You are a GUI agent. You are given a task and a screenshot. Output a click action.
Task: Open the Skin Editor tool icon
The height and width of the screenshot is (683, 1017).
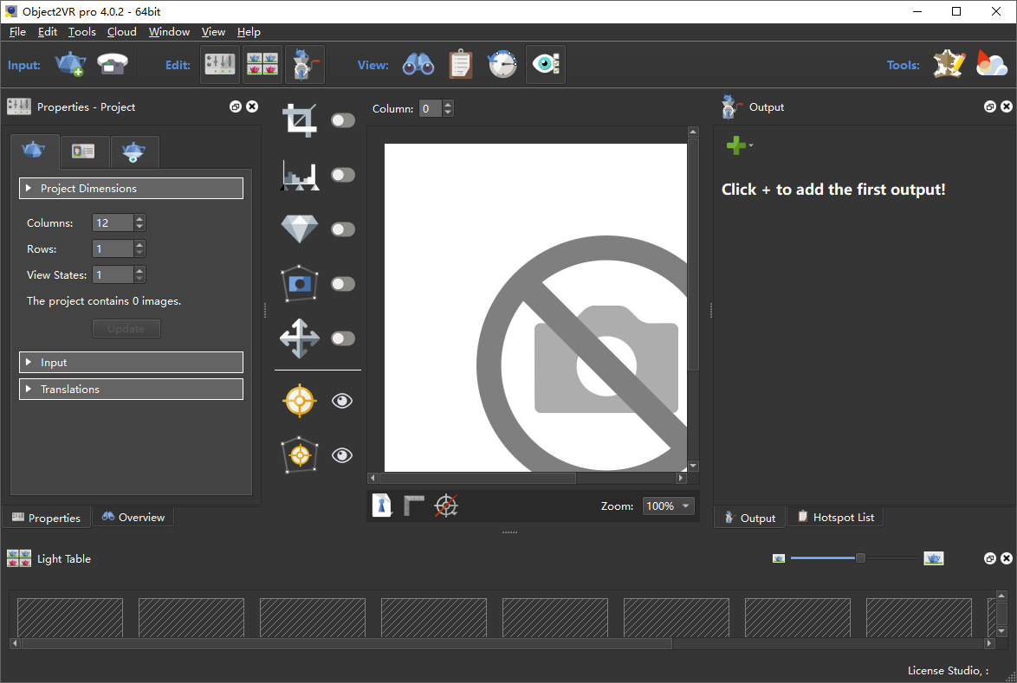click(x=949, y=64)
